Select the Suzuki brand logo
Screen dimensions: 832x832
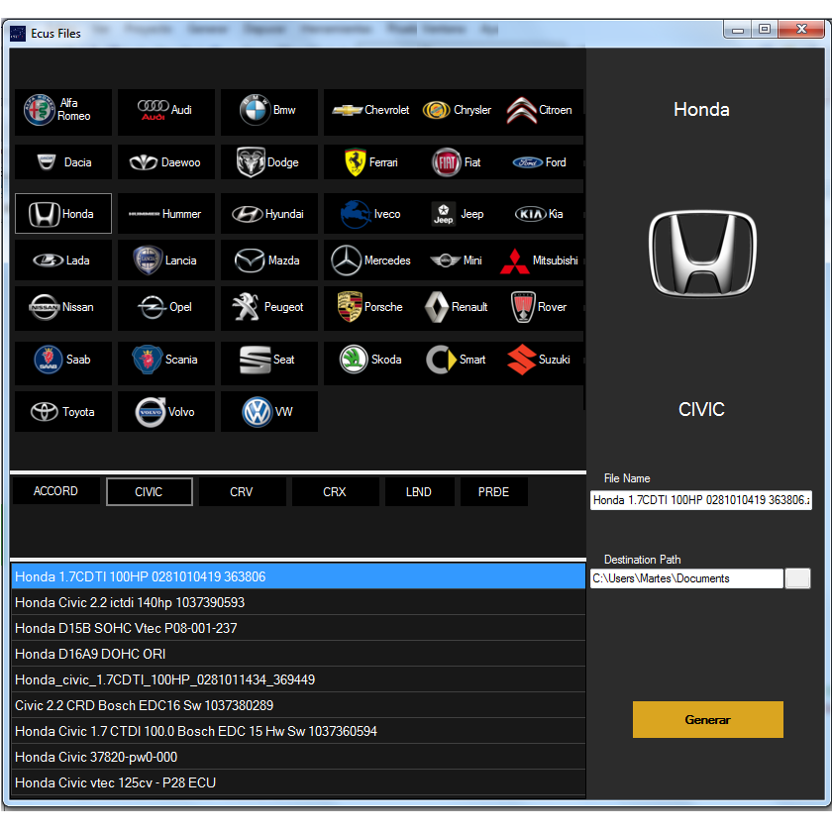point(522,360)
